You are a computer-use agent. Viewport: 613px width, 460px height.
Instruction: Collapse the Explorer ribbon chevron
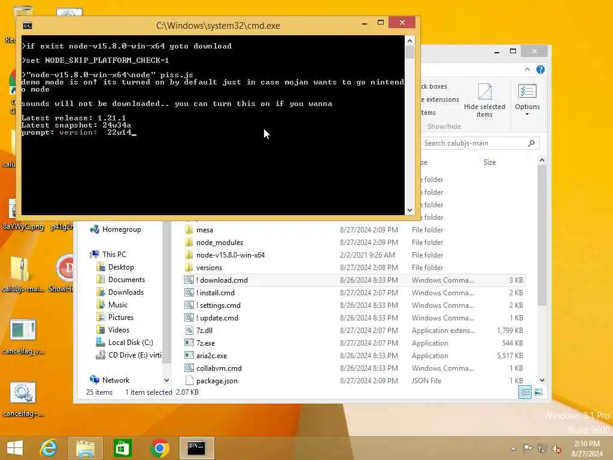click(527, 69)
